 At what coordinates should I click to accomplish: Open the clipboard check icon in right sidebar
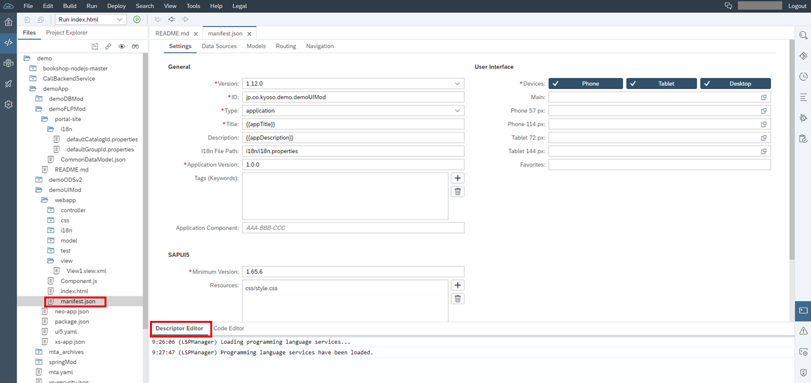click(x=803, y=138)
